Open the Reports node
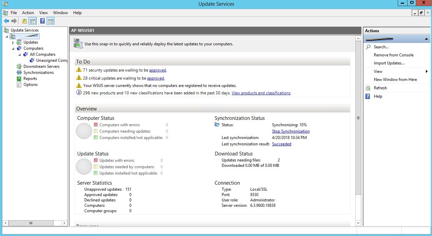This screenshot has height=236, width=432. click(30, 79)
